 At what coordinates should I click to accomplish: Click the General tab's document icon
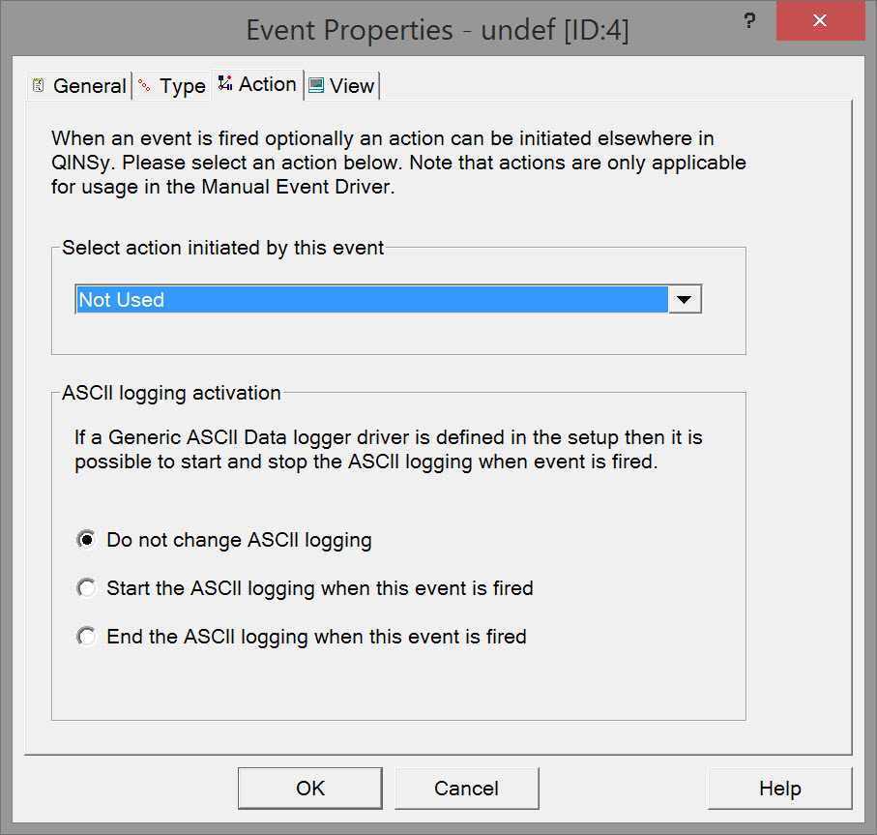39,85
